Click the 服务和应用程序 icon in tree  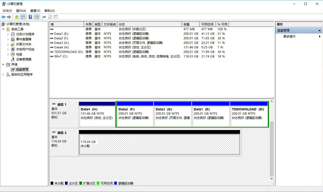(8, 75)
